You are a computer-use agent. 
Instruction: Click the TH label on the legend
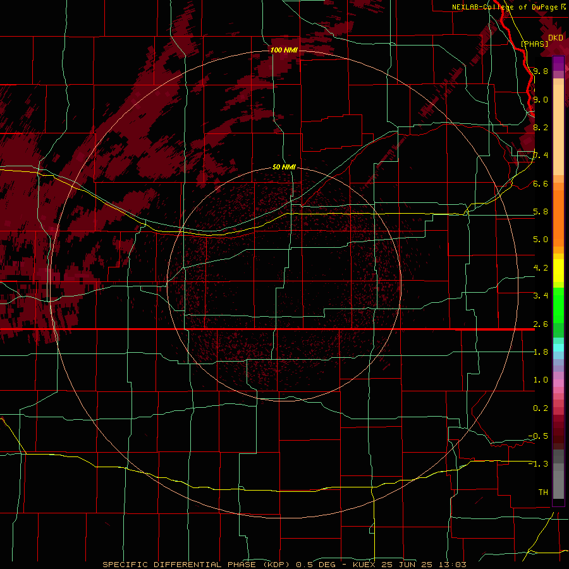coord(543,493)
